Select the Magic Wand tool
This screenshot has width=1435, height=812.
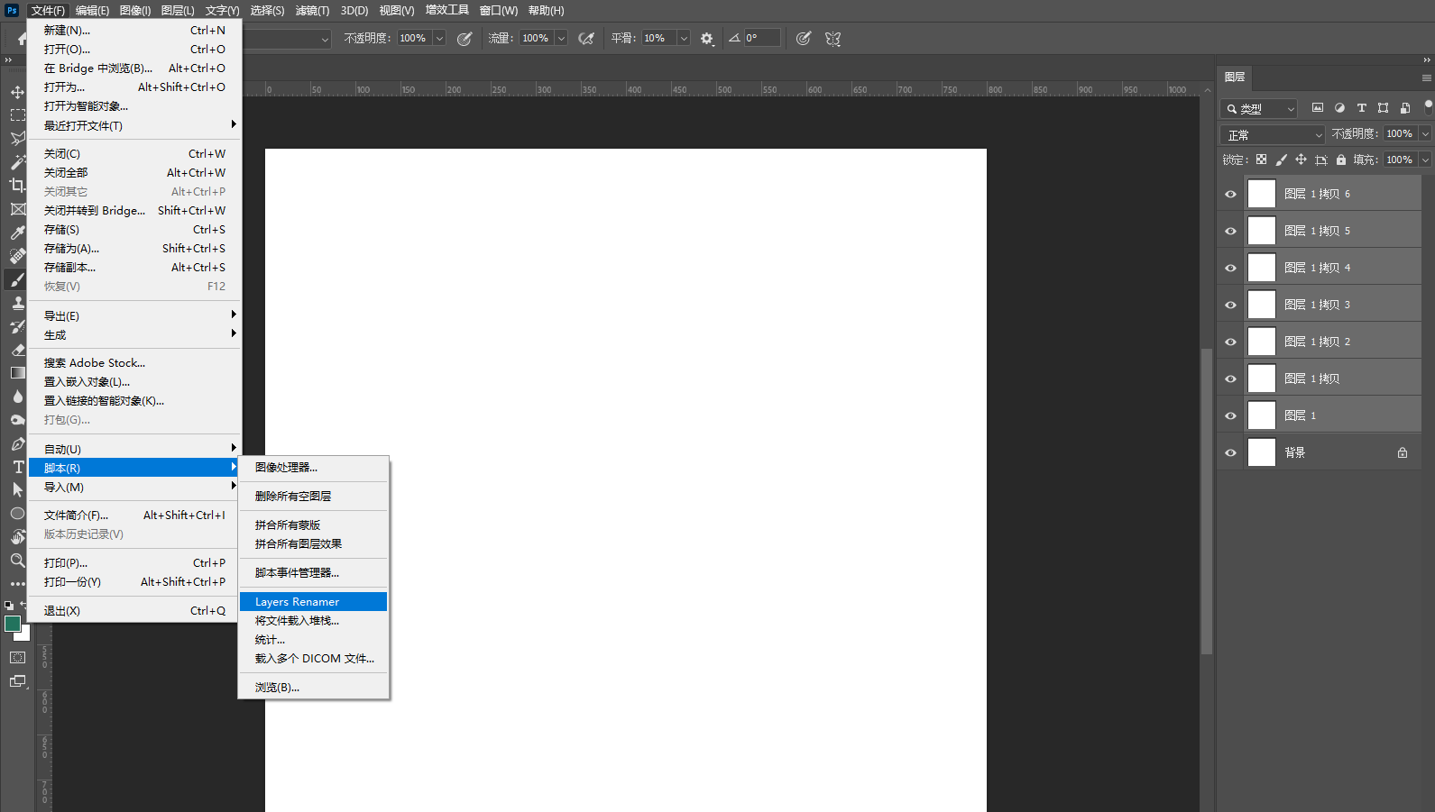click(17, 162)
